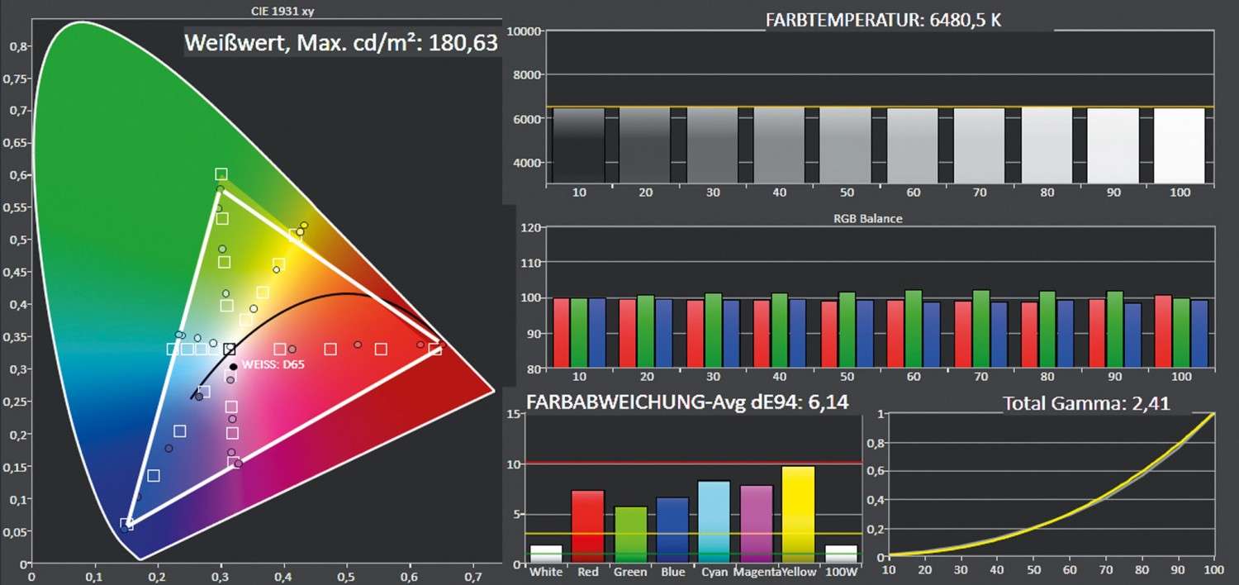Click the Red bar in color deviation chart
Image resolution: width=1239 pixels, height=585 pixels.
click(588, 527)
